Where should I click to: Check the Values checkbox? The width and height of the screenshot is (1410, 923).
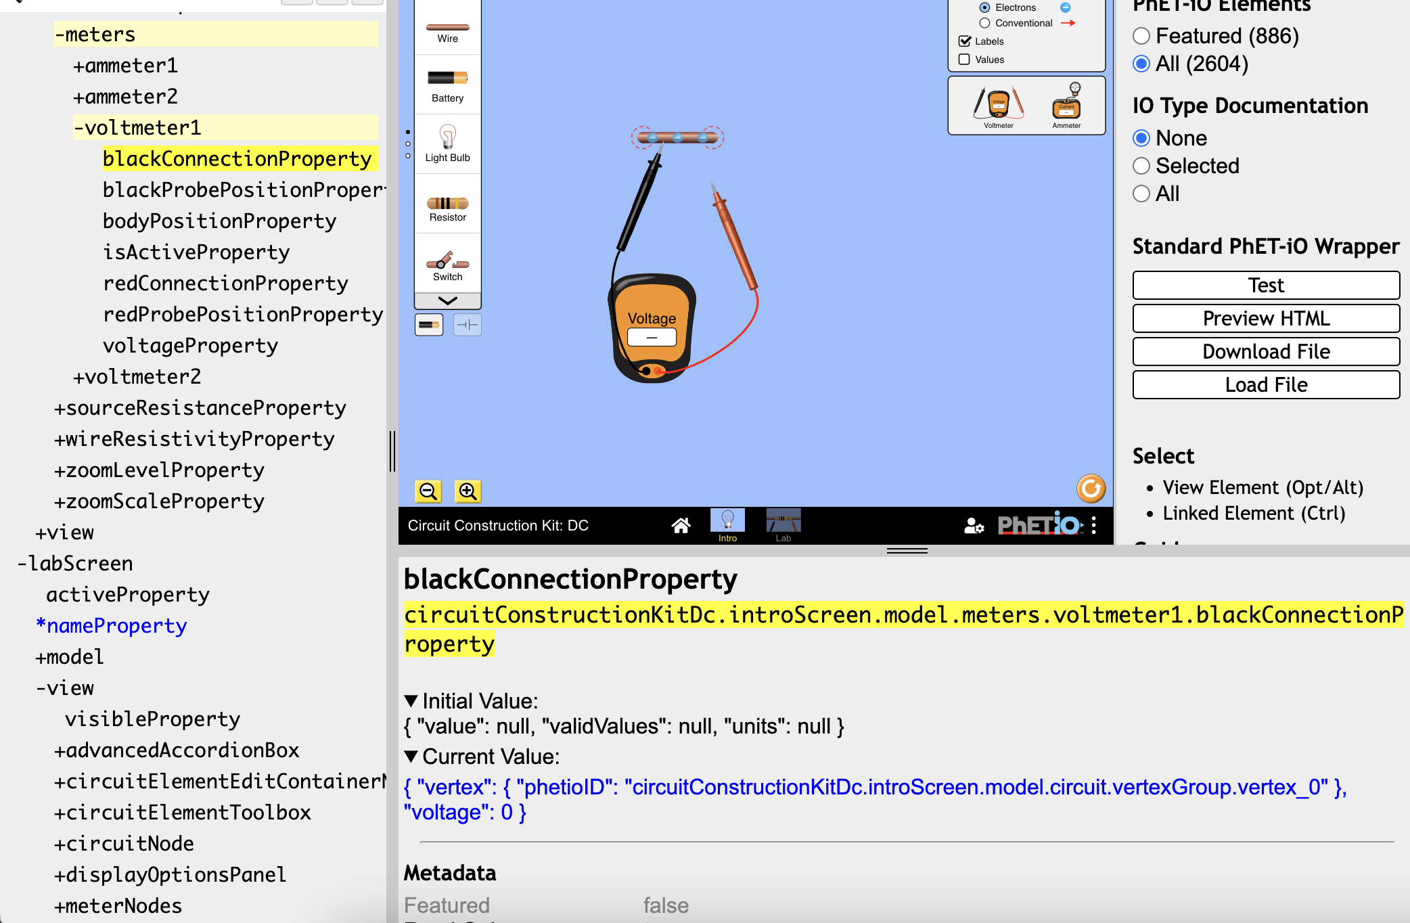pos(963,60)
